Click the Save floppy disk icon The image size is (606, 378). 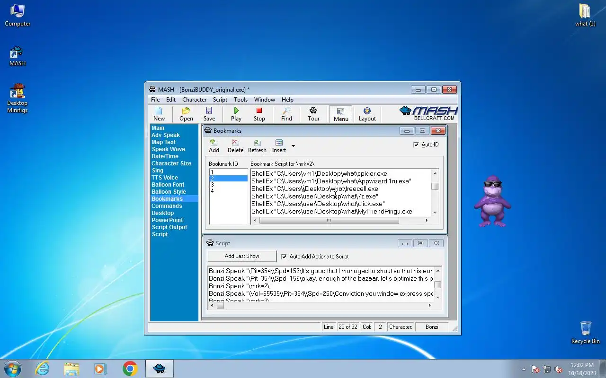(x=209, y=114)
